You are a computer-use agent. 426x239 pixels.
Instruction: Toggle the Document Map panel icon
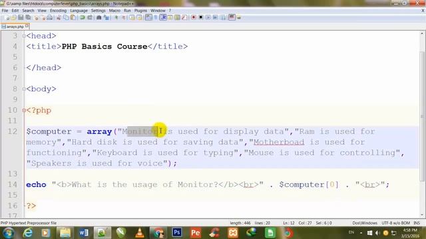point(177,18)
